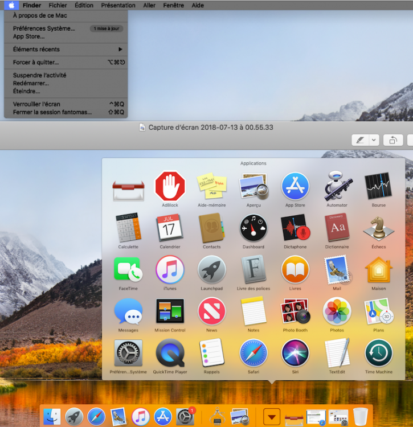The height and width of the screenshot is (427, 413).
Task: Open the News app
Action: [x=212, y=311]
